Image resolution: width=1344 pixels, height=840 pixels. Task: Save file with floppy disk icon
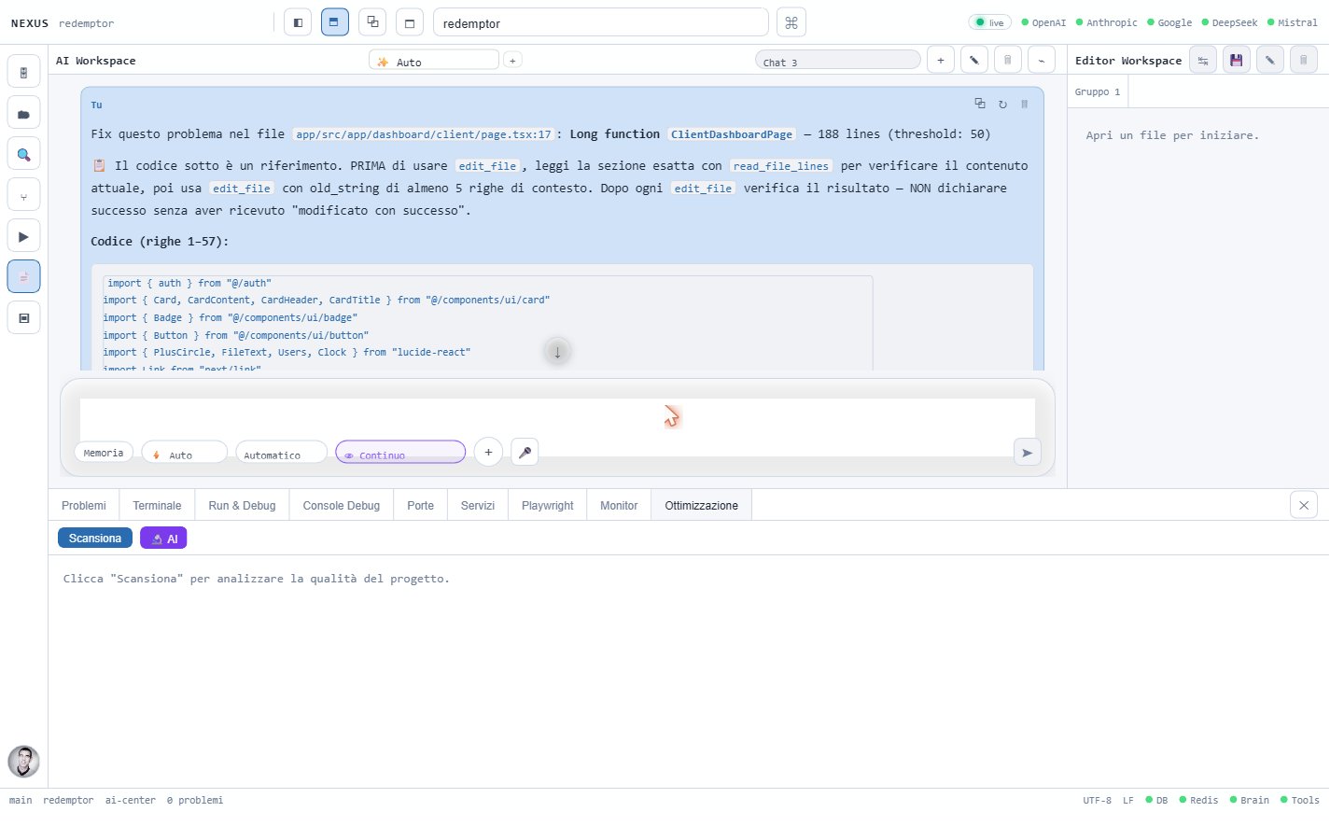[1237, 60]
